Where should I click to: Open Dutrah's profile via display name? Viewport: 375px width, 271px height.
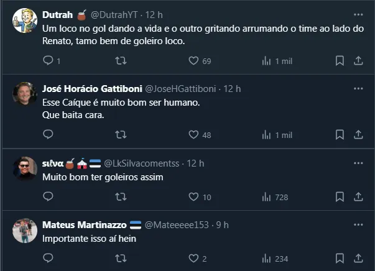point(56,14)
